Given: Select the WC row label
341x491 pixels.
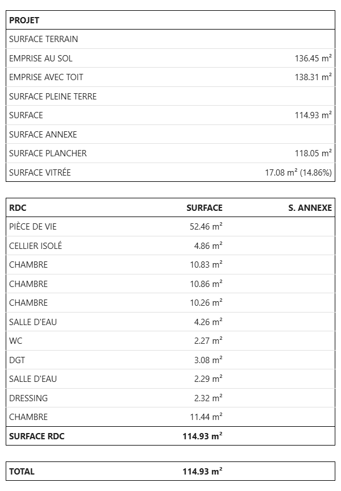Looking at the screenshot, I should click(15, 341).
